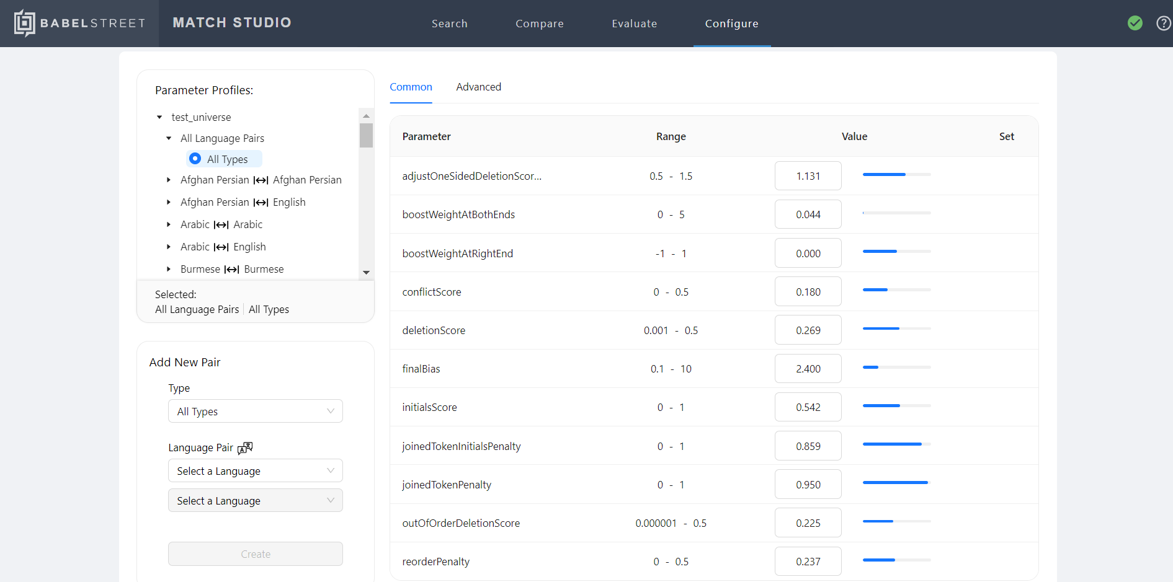The width and height of the screenshot is (1173, 582).
Task: Click the deletionScore value field 0.269
Action: [808, 330]
